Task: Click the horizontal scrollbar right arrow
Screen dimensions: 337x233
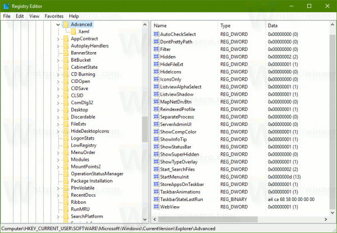Action: click(x=326, y=219)
